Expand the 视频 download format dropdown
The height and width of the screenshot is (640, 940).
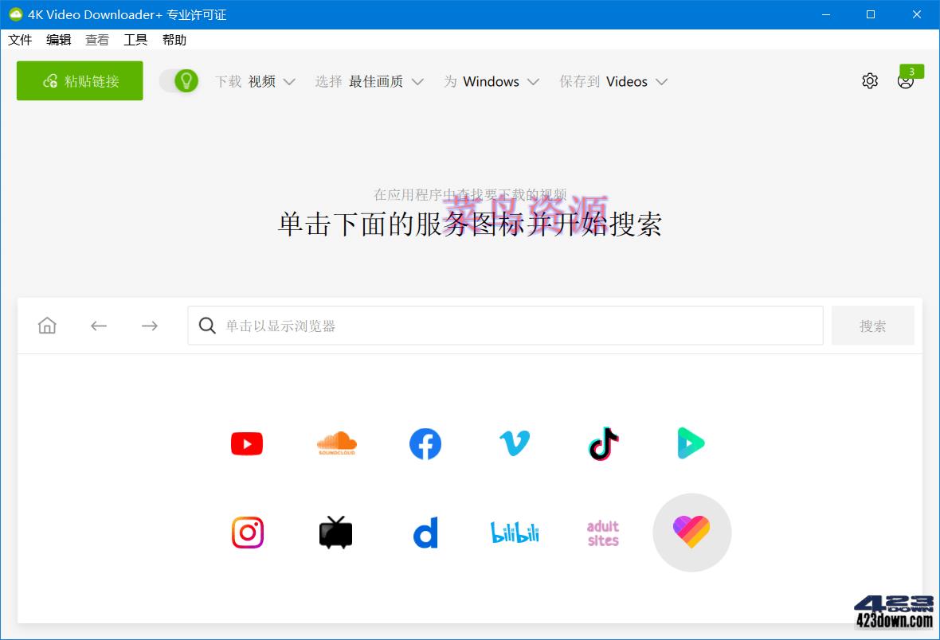point(272,81)
